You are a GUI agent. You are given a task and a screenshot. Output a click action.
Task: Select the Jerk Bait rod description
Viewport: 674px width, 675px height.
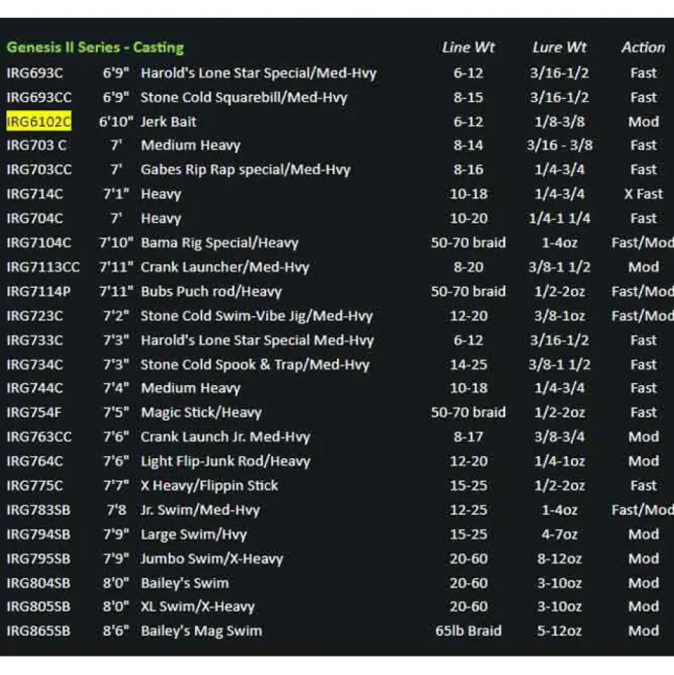pyautogui.click(x=169, y=122)
